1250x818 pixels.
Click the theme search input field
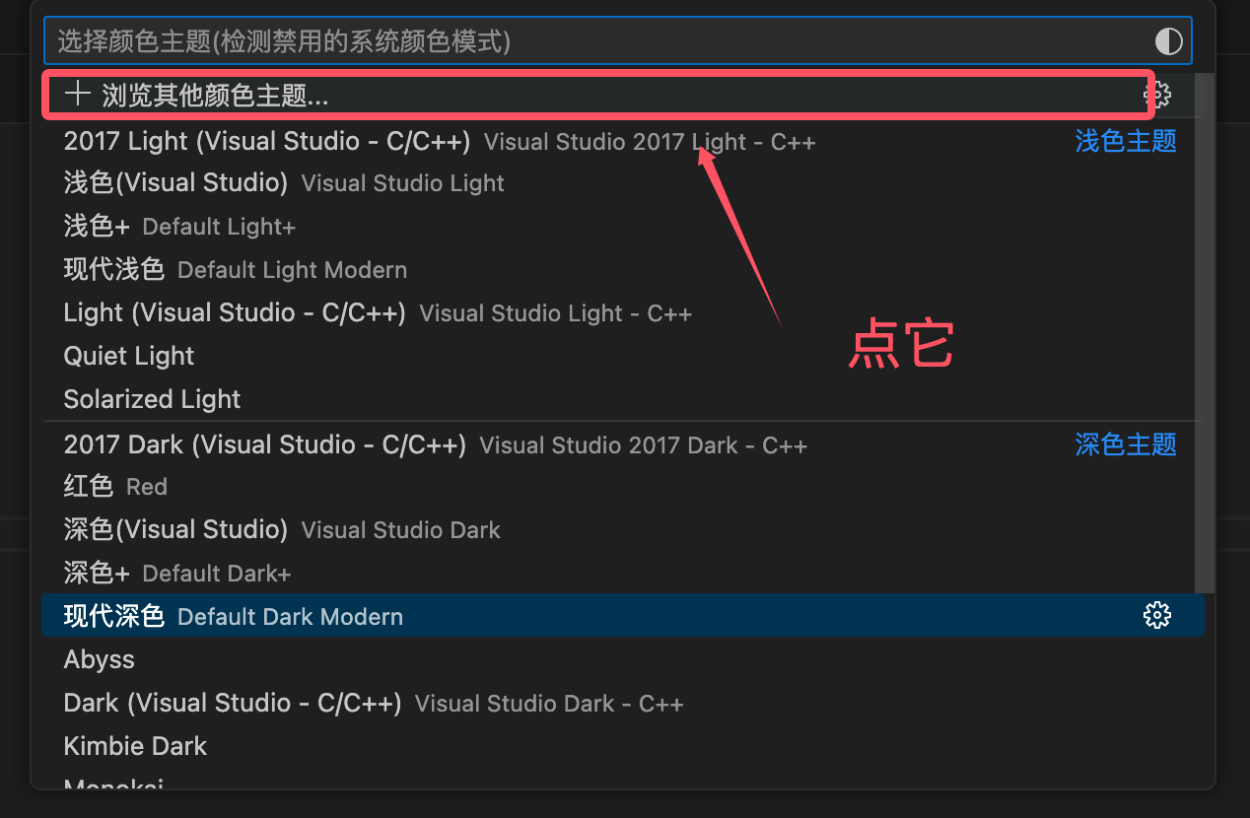coord(591,41)
